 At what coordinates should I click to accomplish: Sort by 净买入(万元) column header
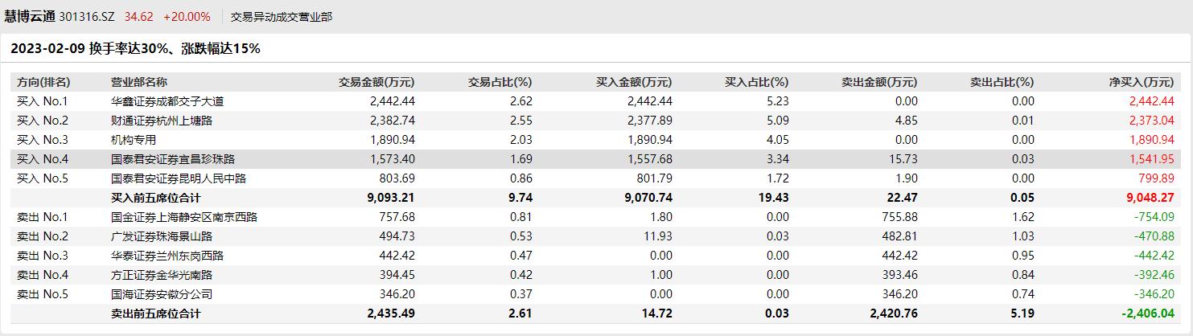tap(1141, 82)
